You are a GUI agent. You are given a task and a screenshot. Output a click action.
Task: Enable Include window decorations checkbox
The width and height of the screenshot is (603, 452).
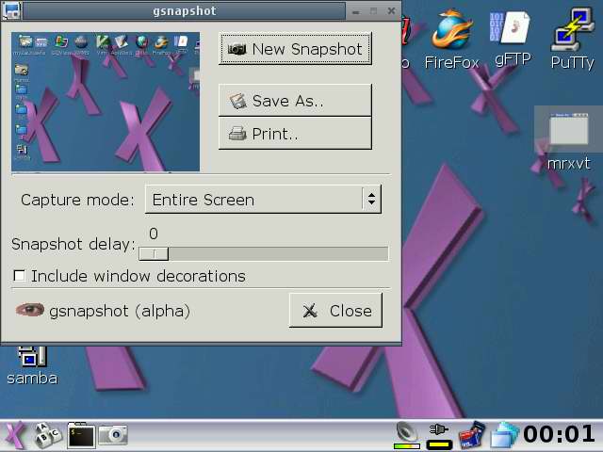pyautogui.click(x=19, y=276)
